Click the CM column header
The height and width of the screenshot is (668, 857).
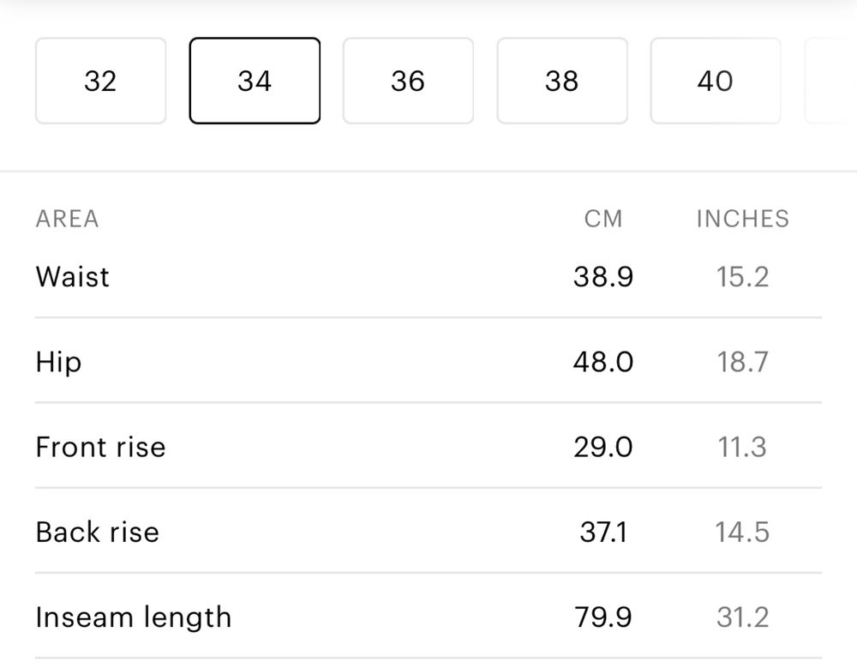click(603, 219)
